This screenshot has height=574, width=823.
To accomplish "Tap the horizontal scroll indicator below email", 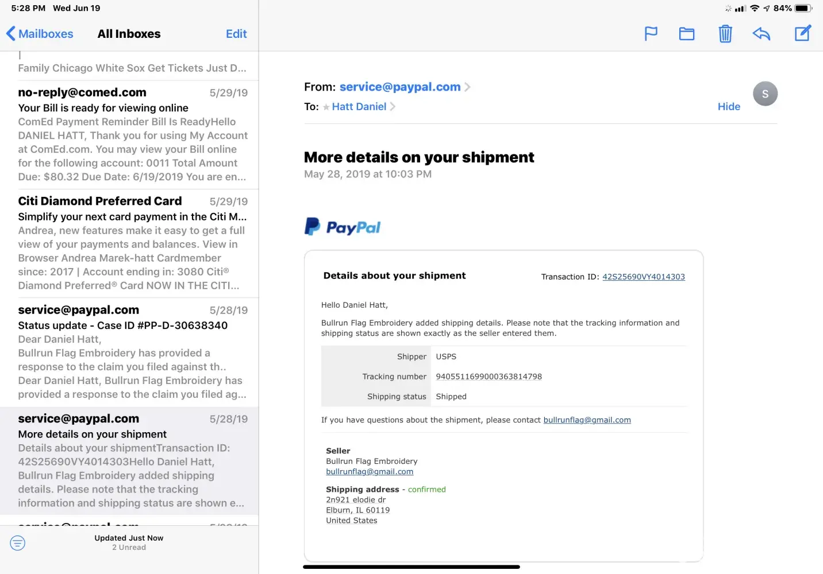I will click(411, 567).
